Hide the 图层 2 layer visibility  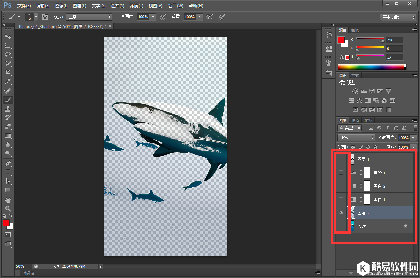tap(341, 213)
